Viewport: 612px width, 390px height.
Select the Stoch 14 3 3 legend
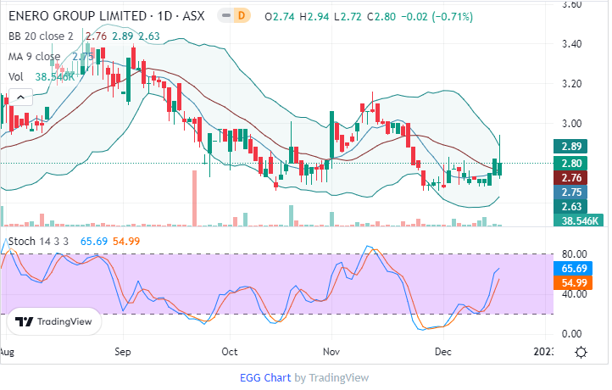tap(40, 242)
